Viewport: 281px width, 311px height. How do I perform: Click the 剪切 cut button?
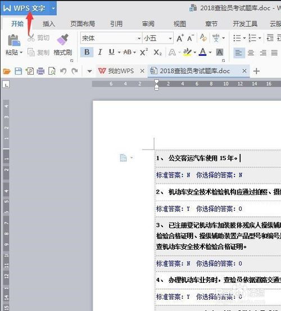coord(38,38)
